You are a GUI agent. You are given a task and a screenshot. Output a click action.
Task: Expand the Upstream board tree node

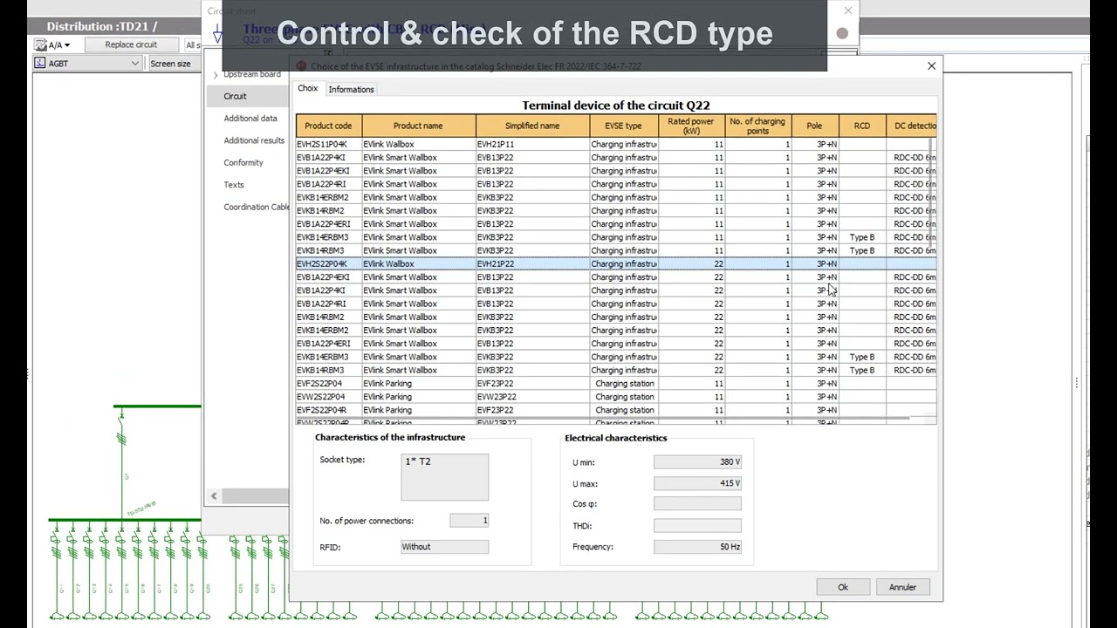click(x=216, y=75)
